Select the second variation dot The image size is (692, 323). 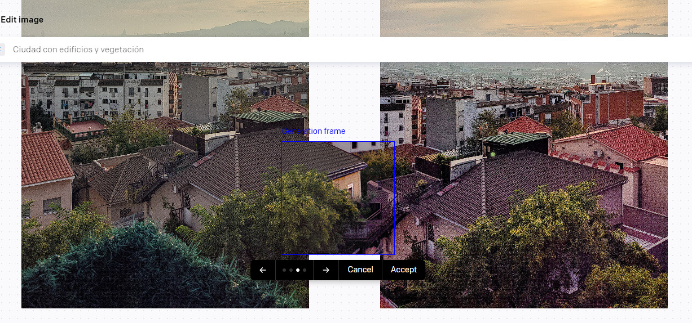(x=291, y=270)
